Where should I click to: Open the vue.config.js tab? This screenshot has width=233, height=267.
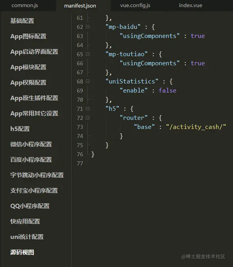pyautogui.click(x=135, y=6)
